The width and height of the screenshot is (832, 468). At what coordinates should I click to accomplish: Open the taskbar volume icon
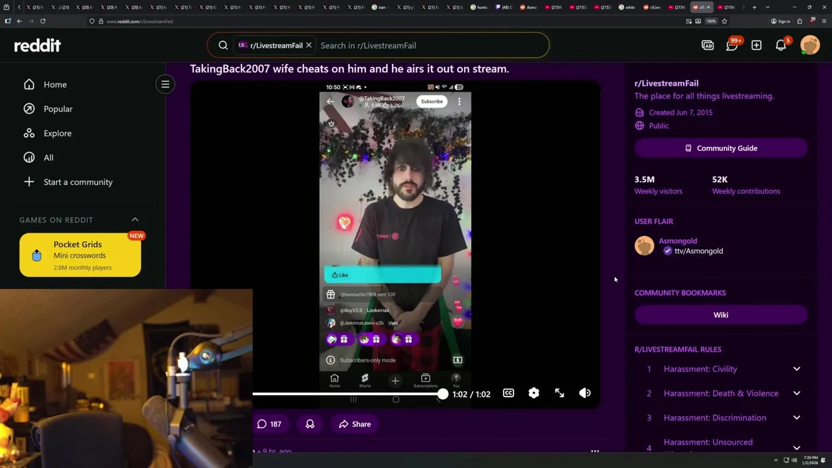tap(794, 460)
